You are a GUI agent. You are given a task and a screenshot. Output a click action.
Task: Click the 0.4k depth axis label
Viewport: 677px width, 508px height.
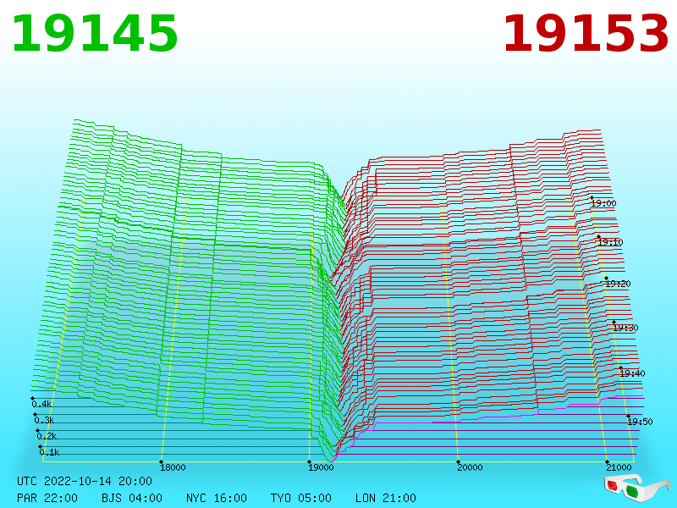(x=41, y=405)
